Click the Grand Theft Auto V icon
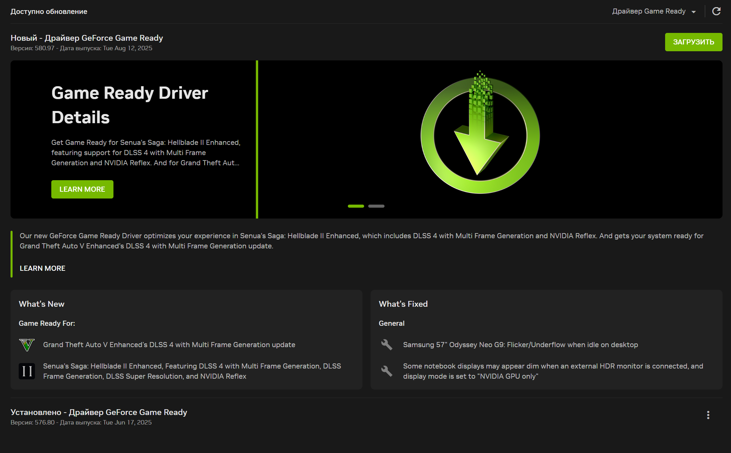This screenshot has height=453, width=731. tap(27, 345)
